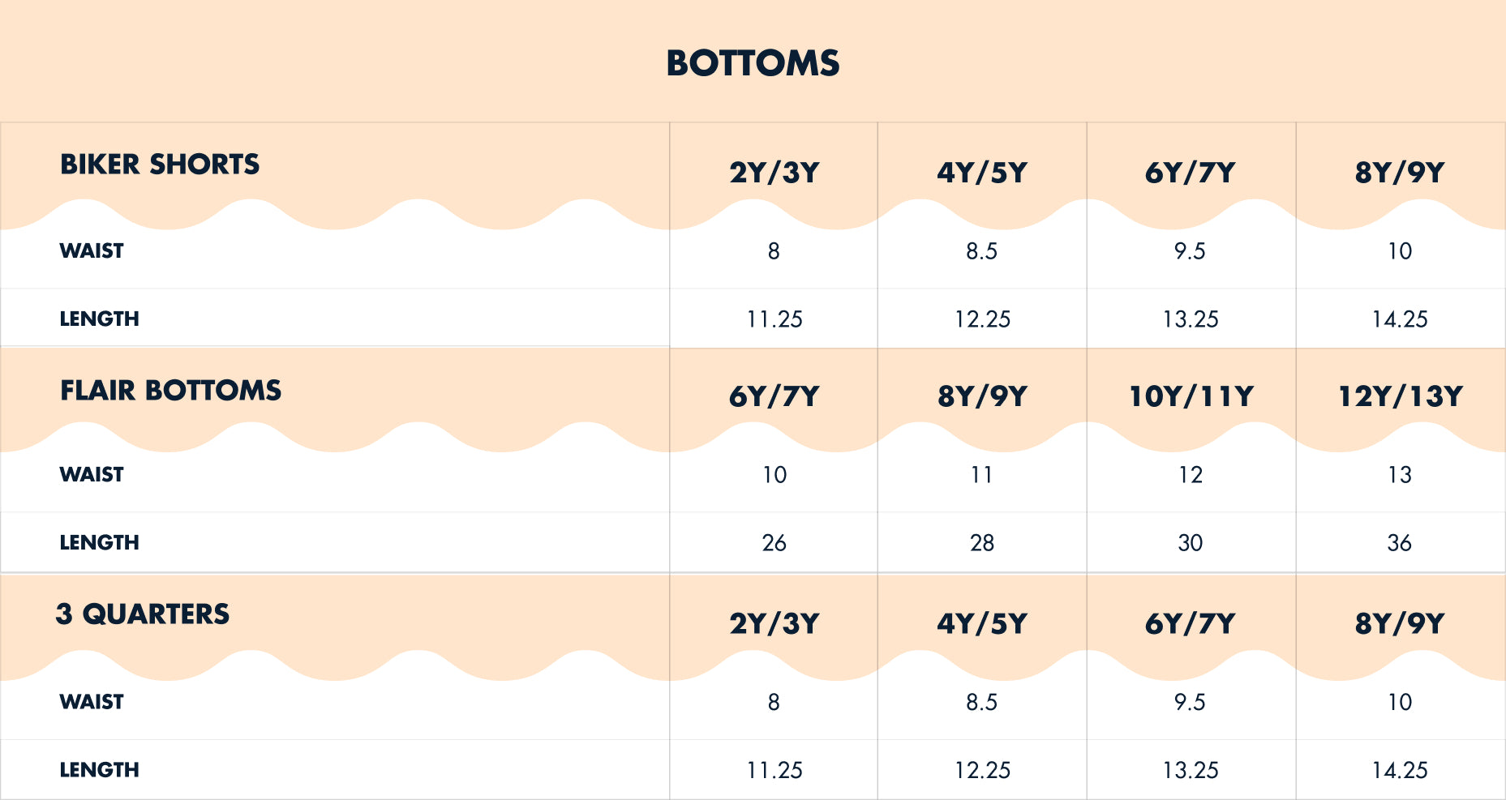Screen dimensions: 1506x800
Task: Select the BIKER SHORTS section heading
Action: coord(160,165)
